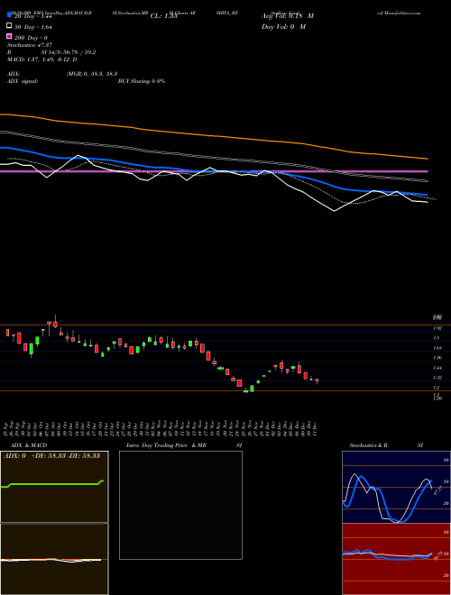Click the 1.92 price axis label
The width and height of the screenshot is (451, 595).
click(x=437, y=328)
